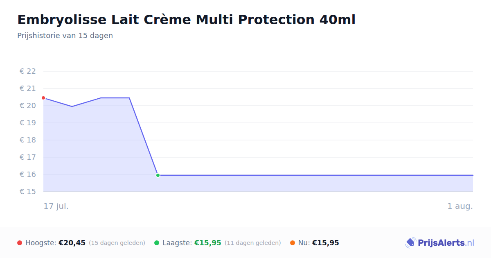
Task: Click the € 15 y-axis label
Action: pyautogui.click(x=28, y=192)
